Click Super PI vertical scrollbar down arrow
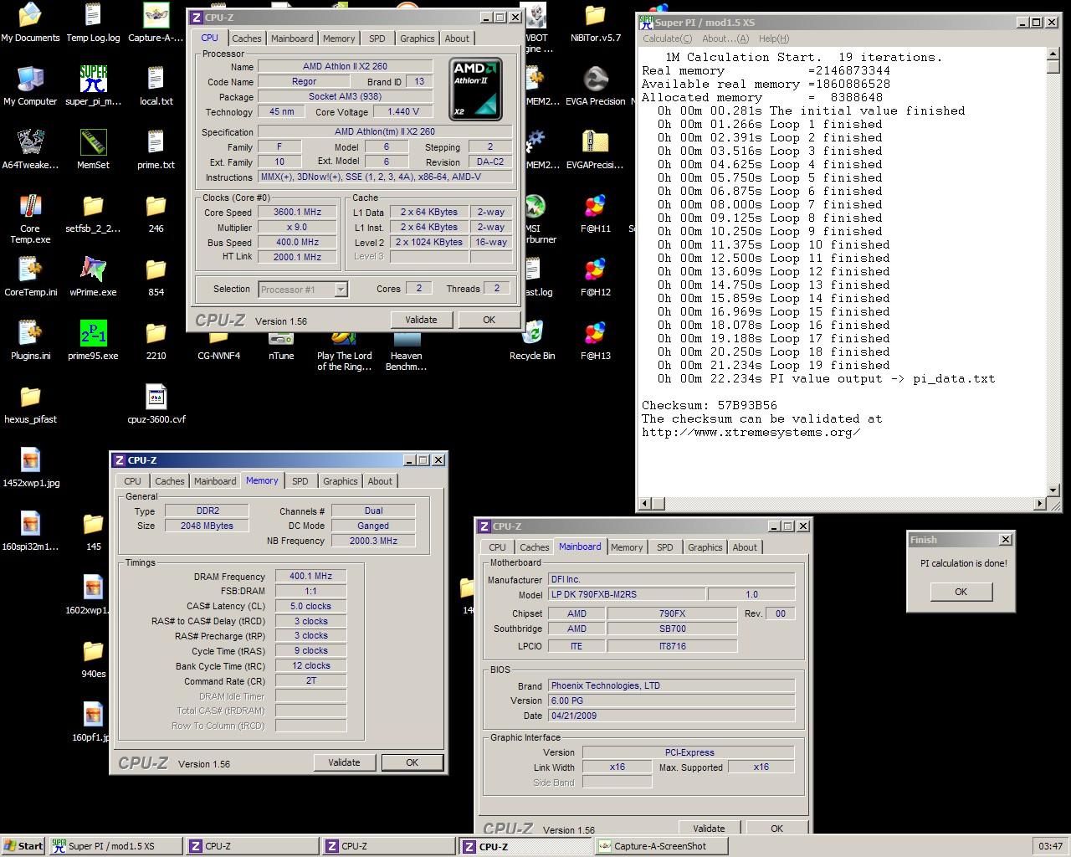 [1054, 490]
